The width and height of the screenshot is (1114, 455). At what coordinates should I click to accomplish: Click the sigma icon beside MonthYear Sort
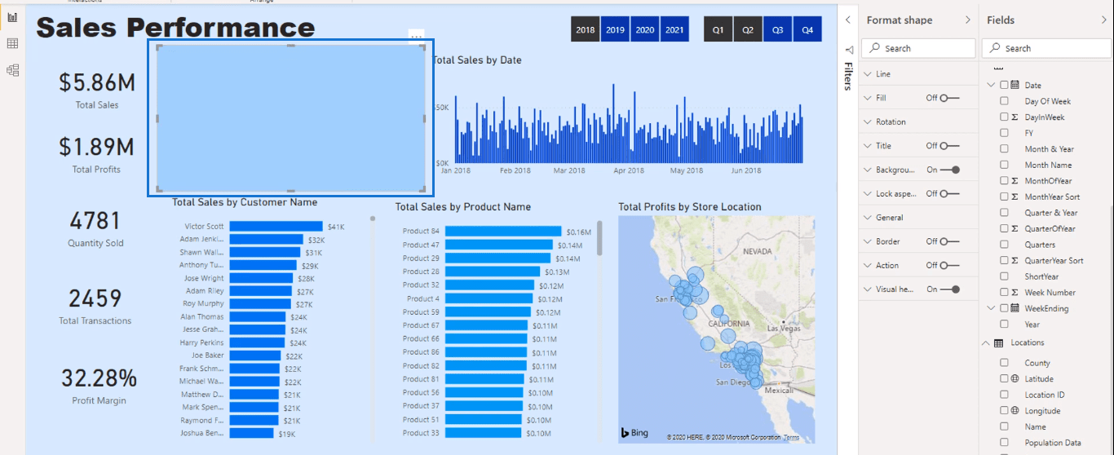tap(1015, 197)
